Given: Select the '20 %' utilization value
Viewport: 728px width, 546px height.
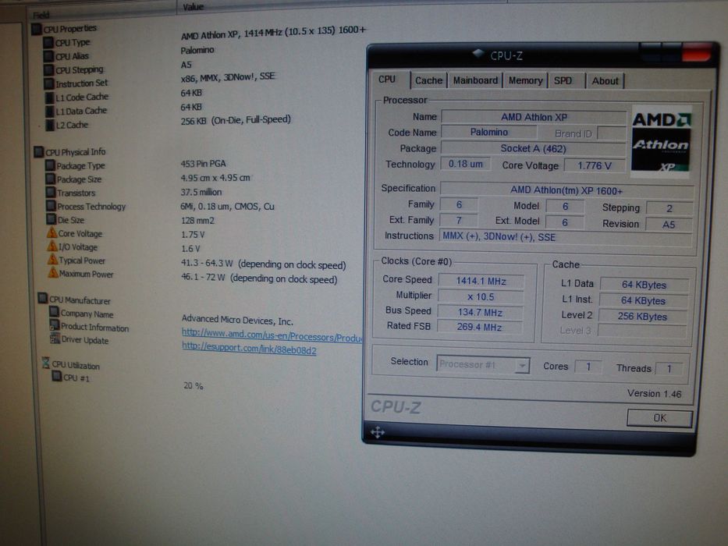Looking at the screenshot, I should pos(194,385).
